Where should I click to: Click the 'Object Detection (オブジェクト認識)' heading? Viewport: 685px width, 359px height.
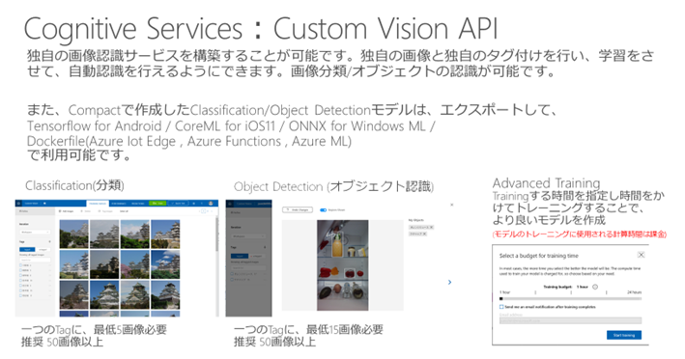pos(334,186)
